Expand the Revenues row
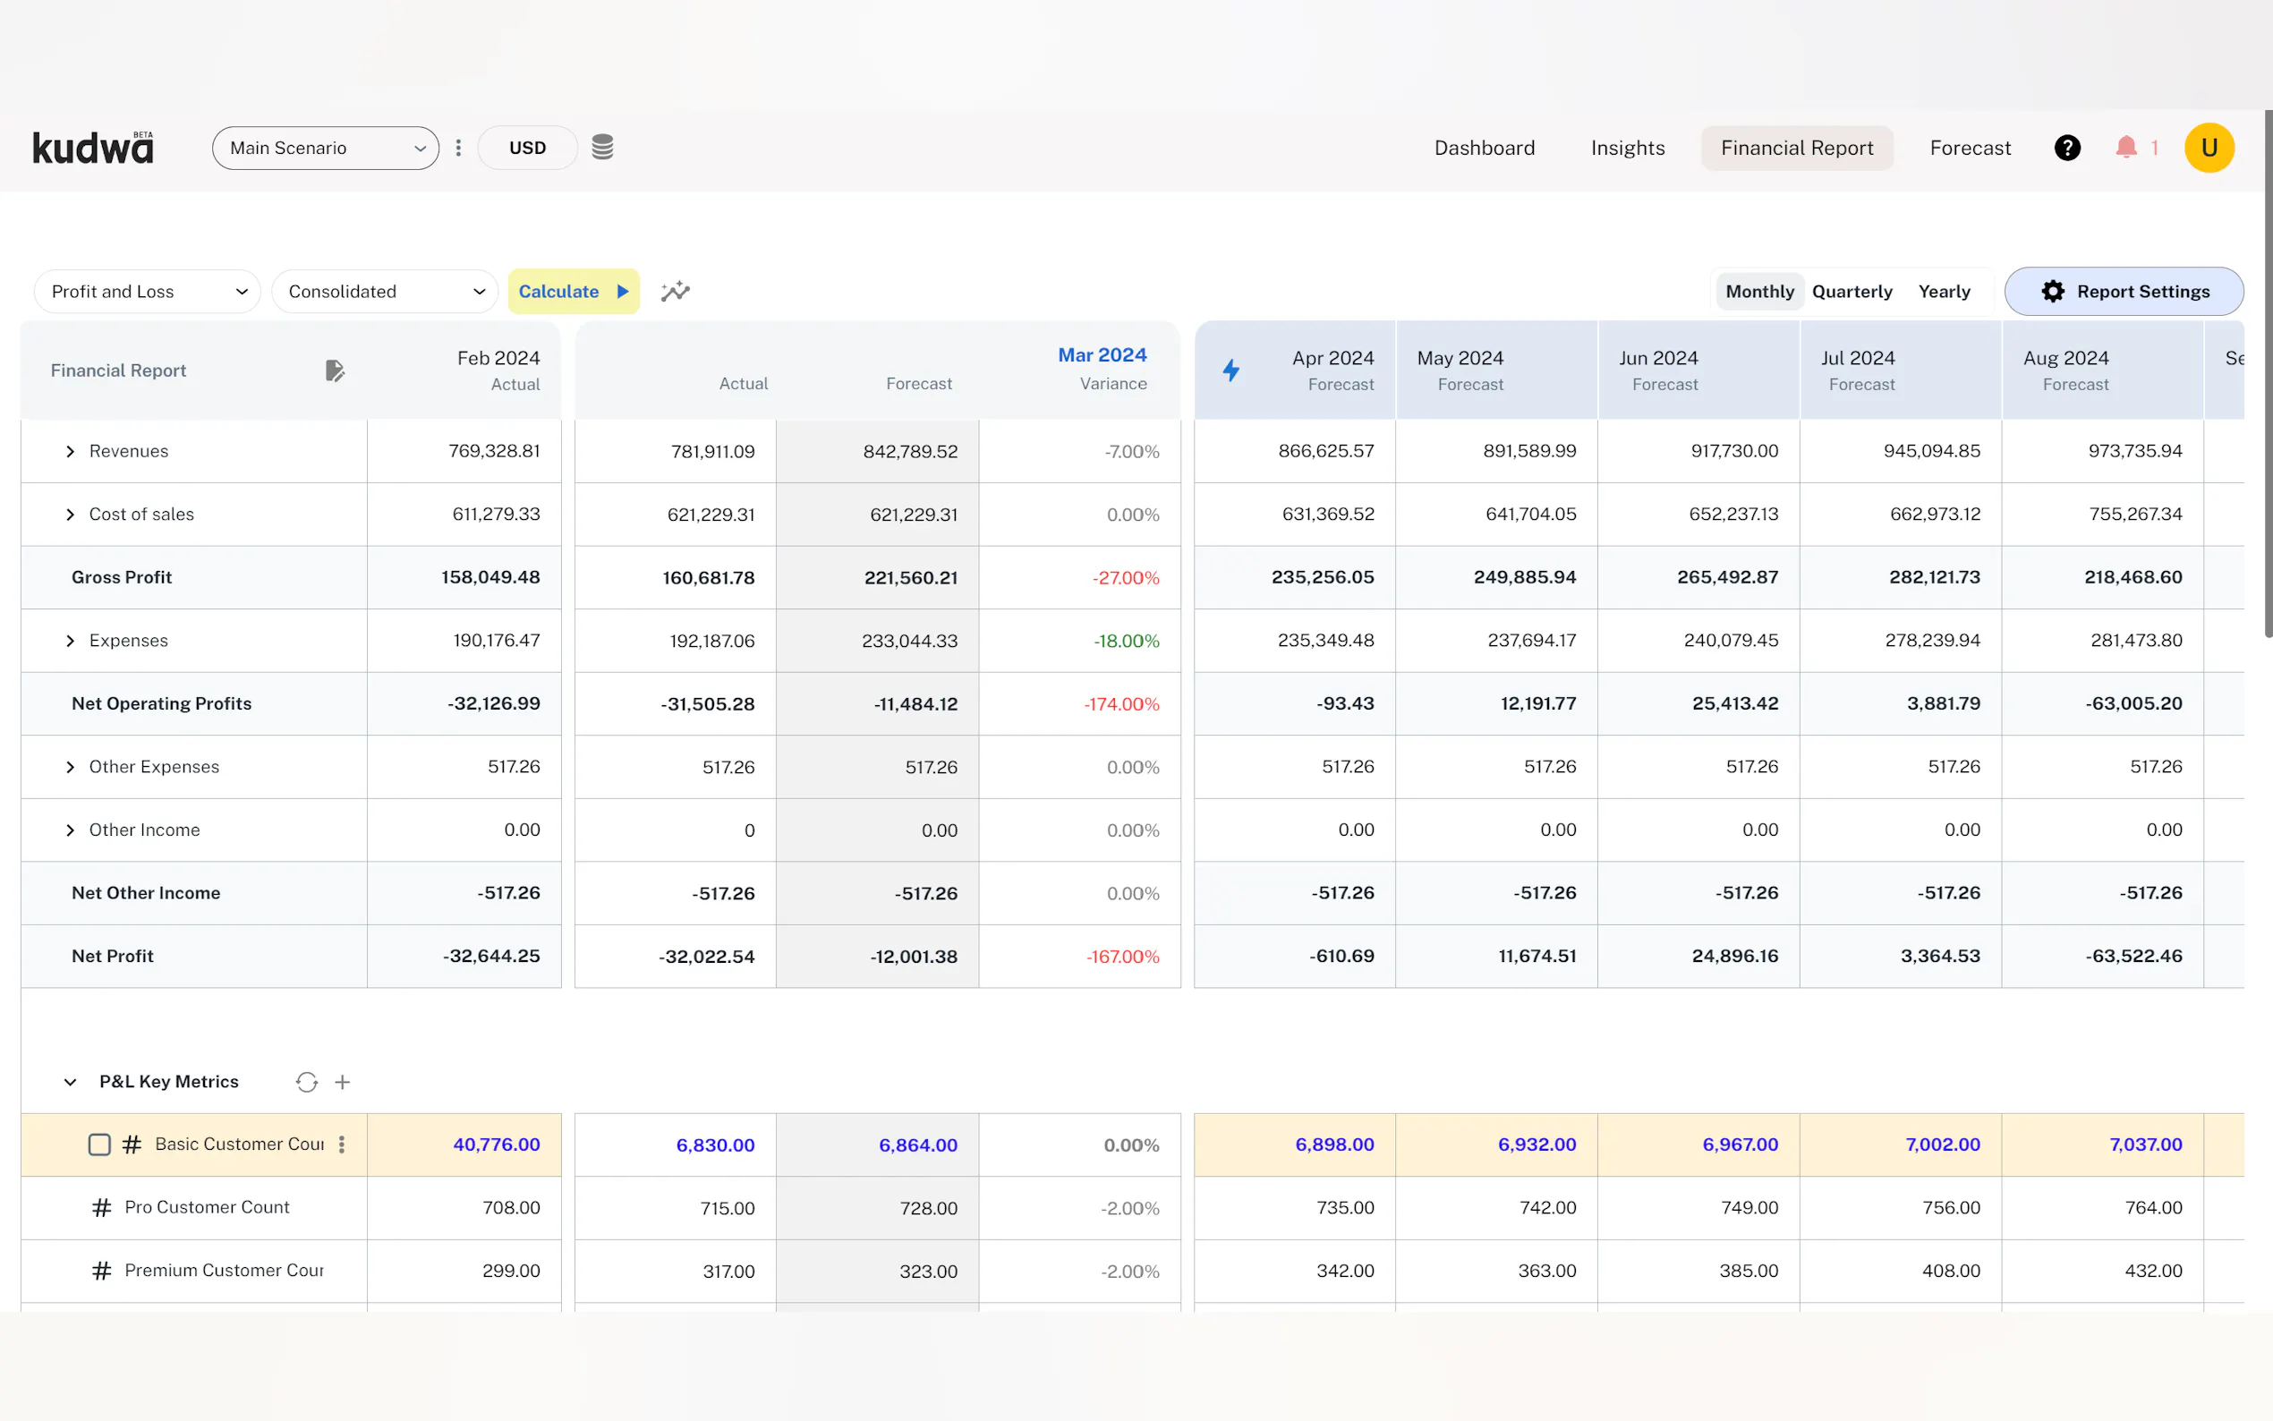Image resolution: width=2273 pixels, height=1421 pixels. pos(71,451)
